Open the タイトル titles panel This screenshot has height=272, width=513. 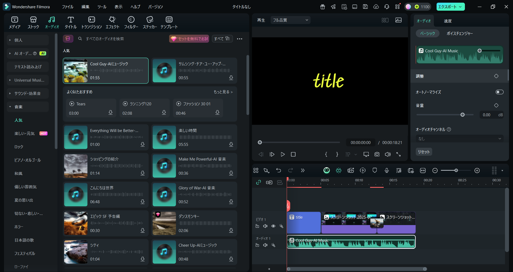71,23
